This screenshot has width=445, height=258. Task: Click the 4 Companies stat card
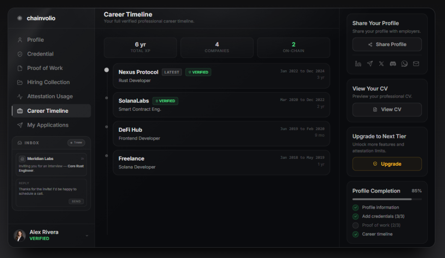(x=217, y=47)
